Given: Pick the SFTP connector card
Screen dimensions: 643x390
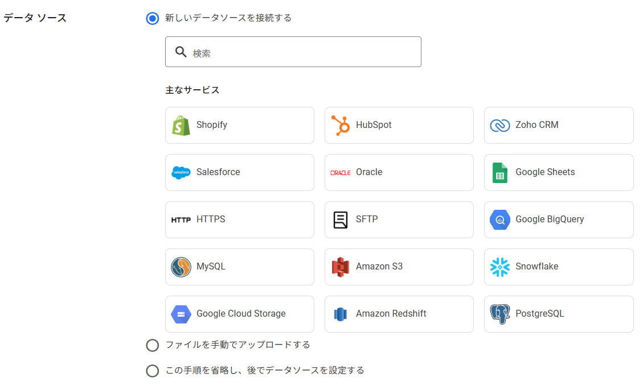Looking at the screenshot, I should pyautogui.click(x=399, y=219).
